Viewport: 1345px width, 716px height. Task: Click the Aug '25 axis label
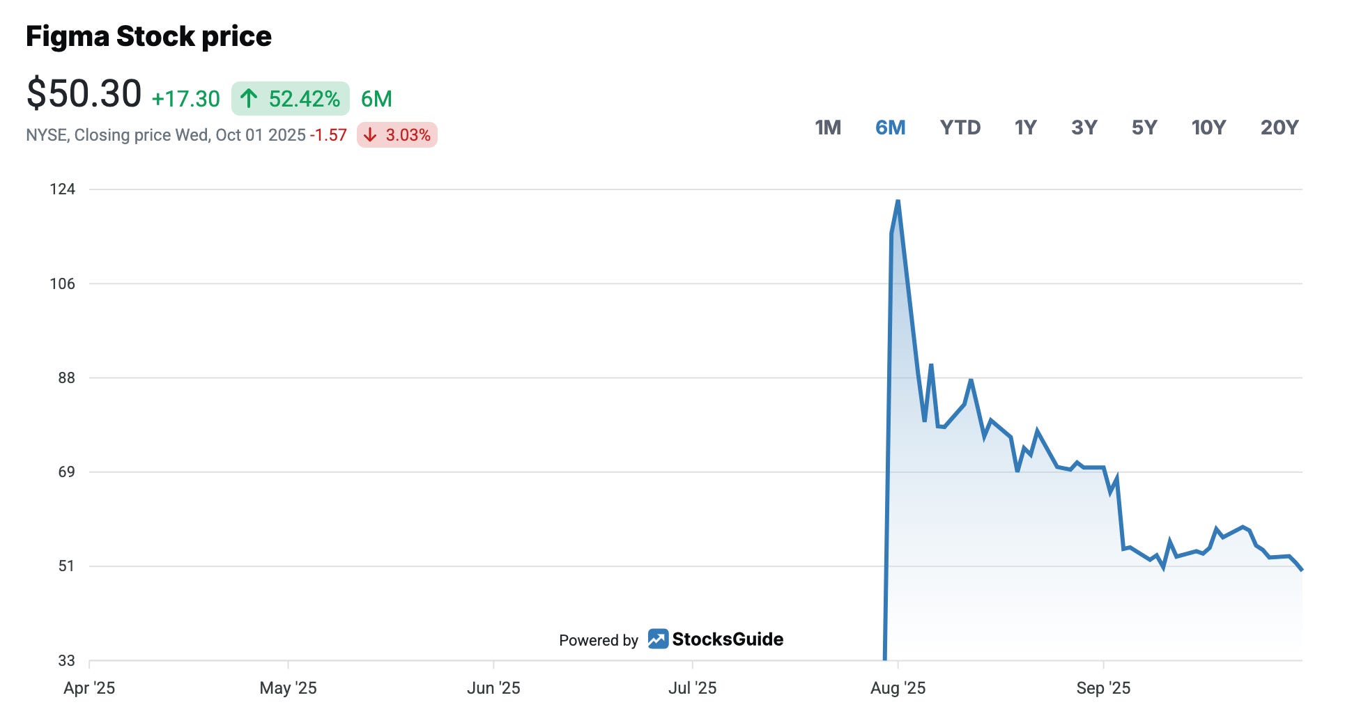tap(900, 689)
